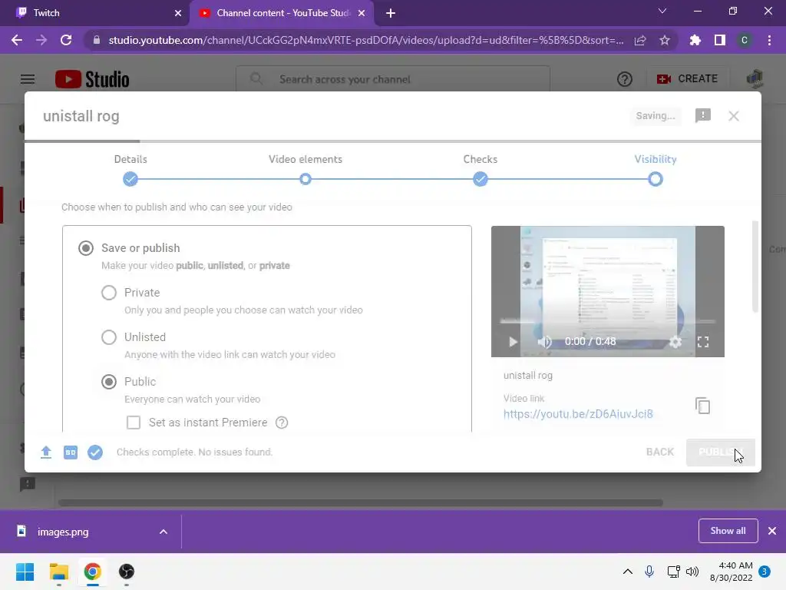Close the Twitch browser tab
The width and height of the screenshot is (786, 590).
click(178, 13)
